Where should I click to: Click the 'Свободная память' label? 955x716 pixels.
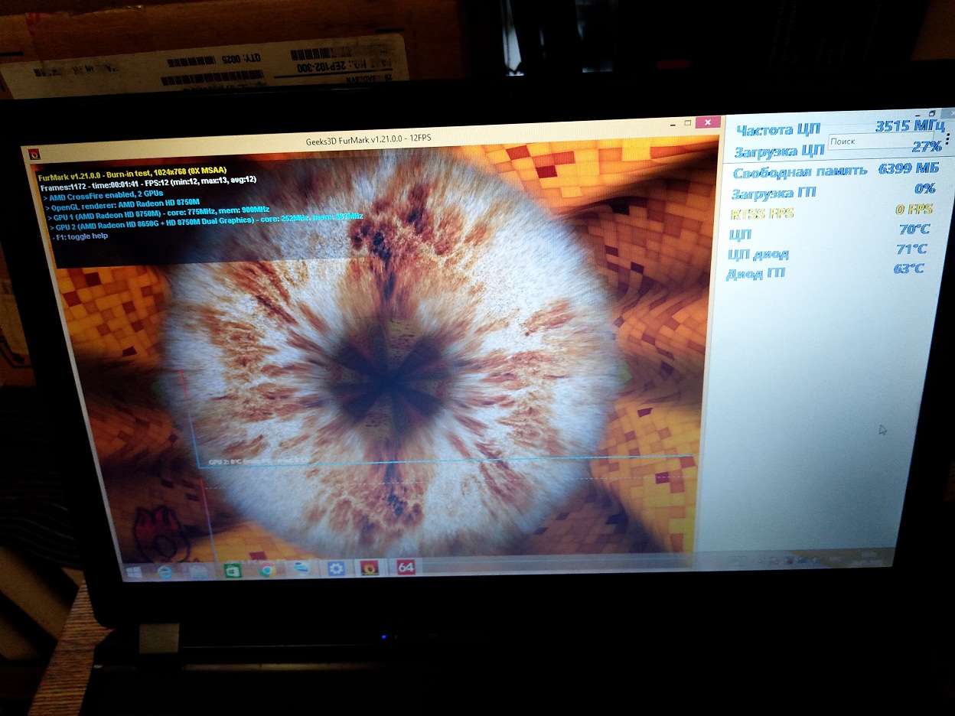[800, 171]
